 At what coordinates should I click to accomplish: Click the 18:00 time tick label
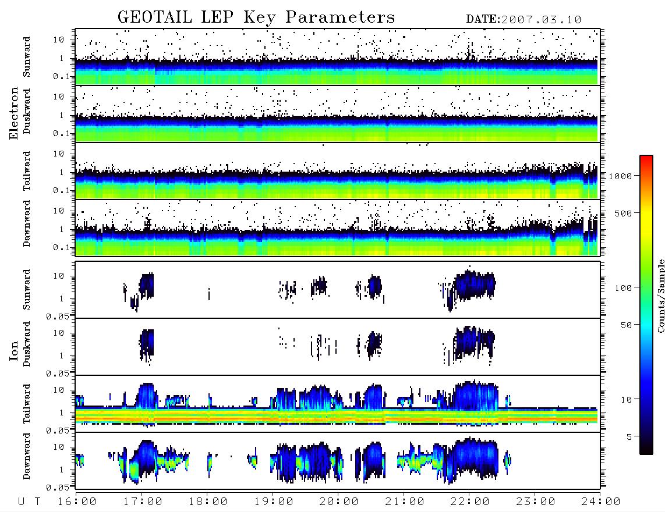(208, 502)
